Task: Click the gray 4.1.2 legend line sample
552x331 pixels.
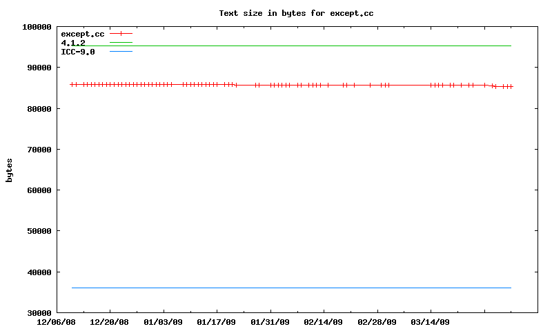Action: click(121, 43)
